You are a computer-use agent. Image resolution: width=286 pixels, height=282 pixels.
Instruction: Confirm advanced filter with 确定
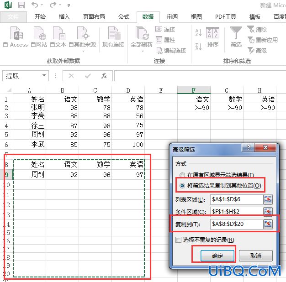pos(217,256)
